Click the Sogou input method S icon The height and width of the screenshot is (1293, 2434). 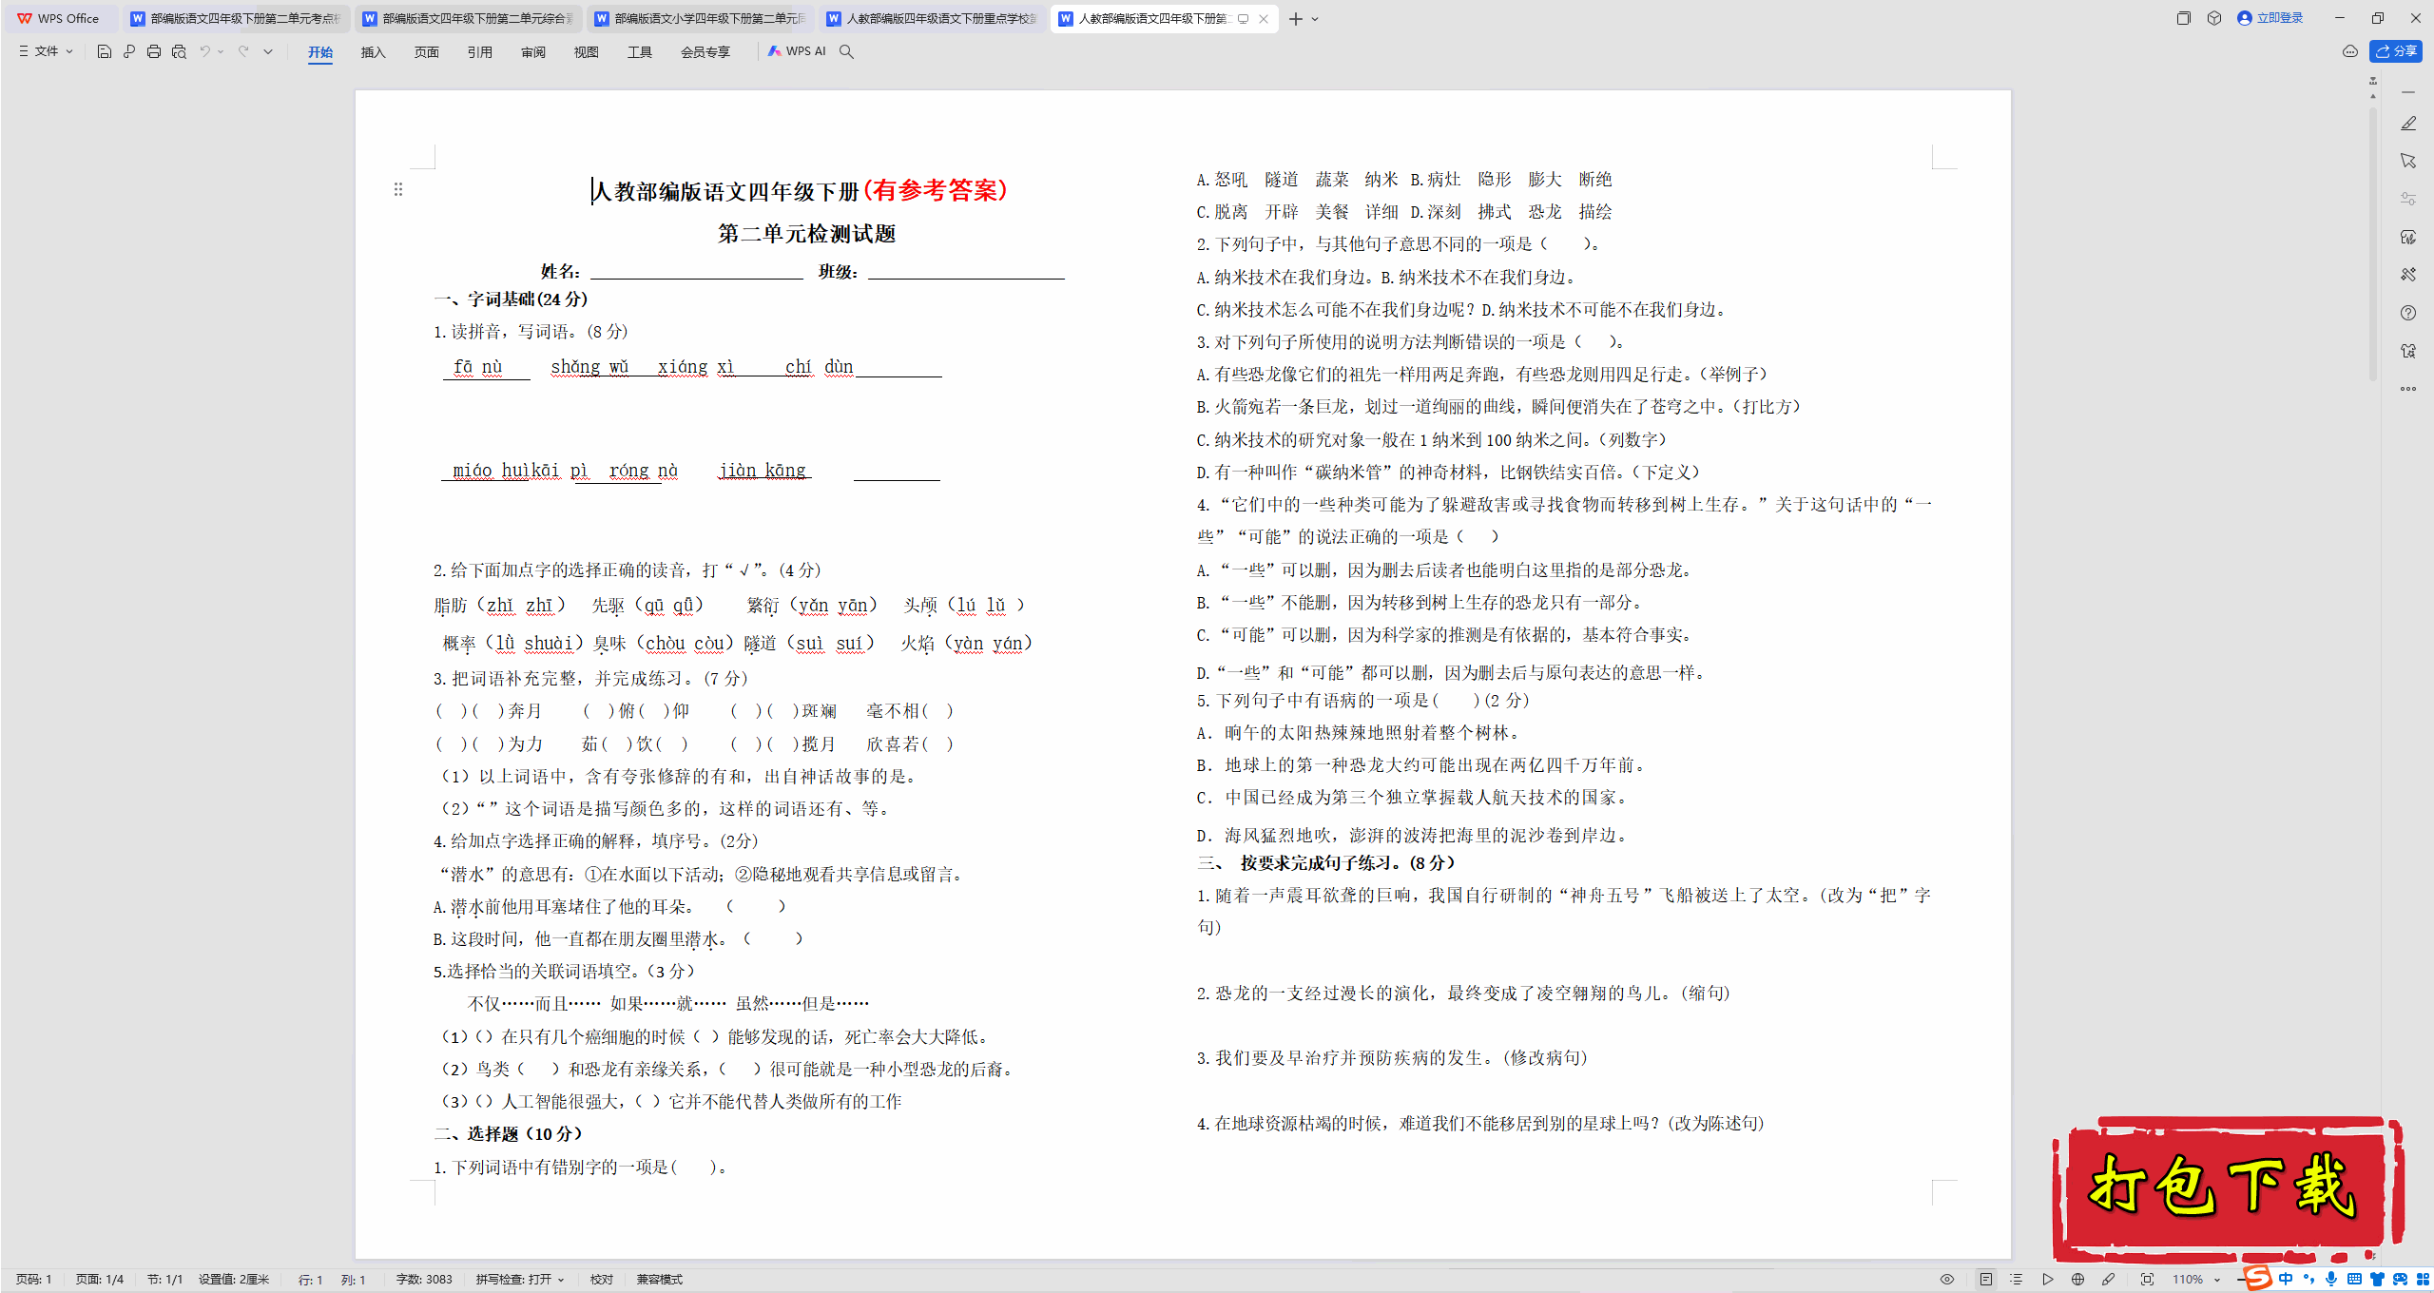coord(2257,1278)
